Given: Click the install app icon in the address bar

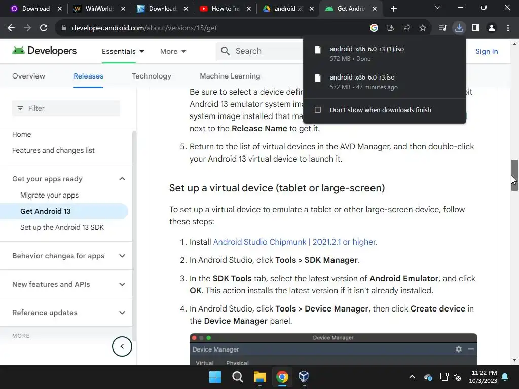Looking at the screenshot, I should pyautogui.click(x=390, y=28).
